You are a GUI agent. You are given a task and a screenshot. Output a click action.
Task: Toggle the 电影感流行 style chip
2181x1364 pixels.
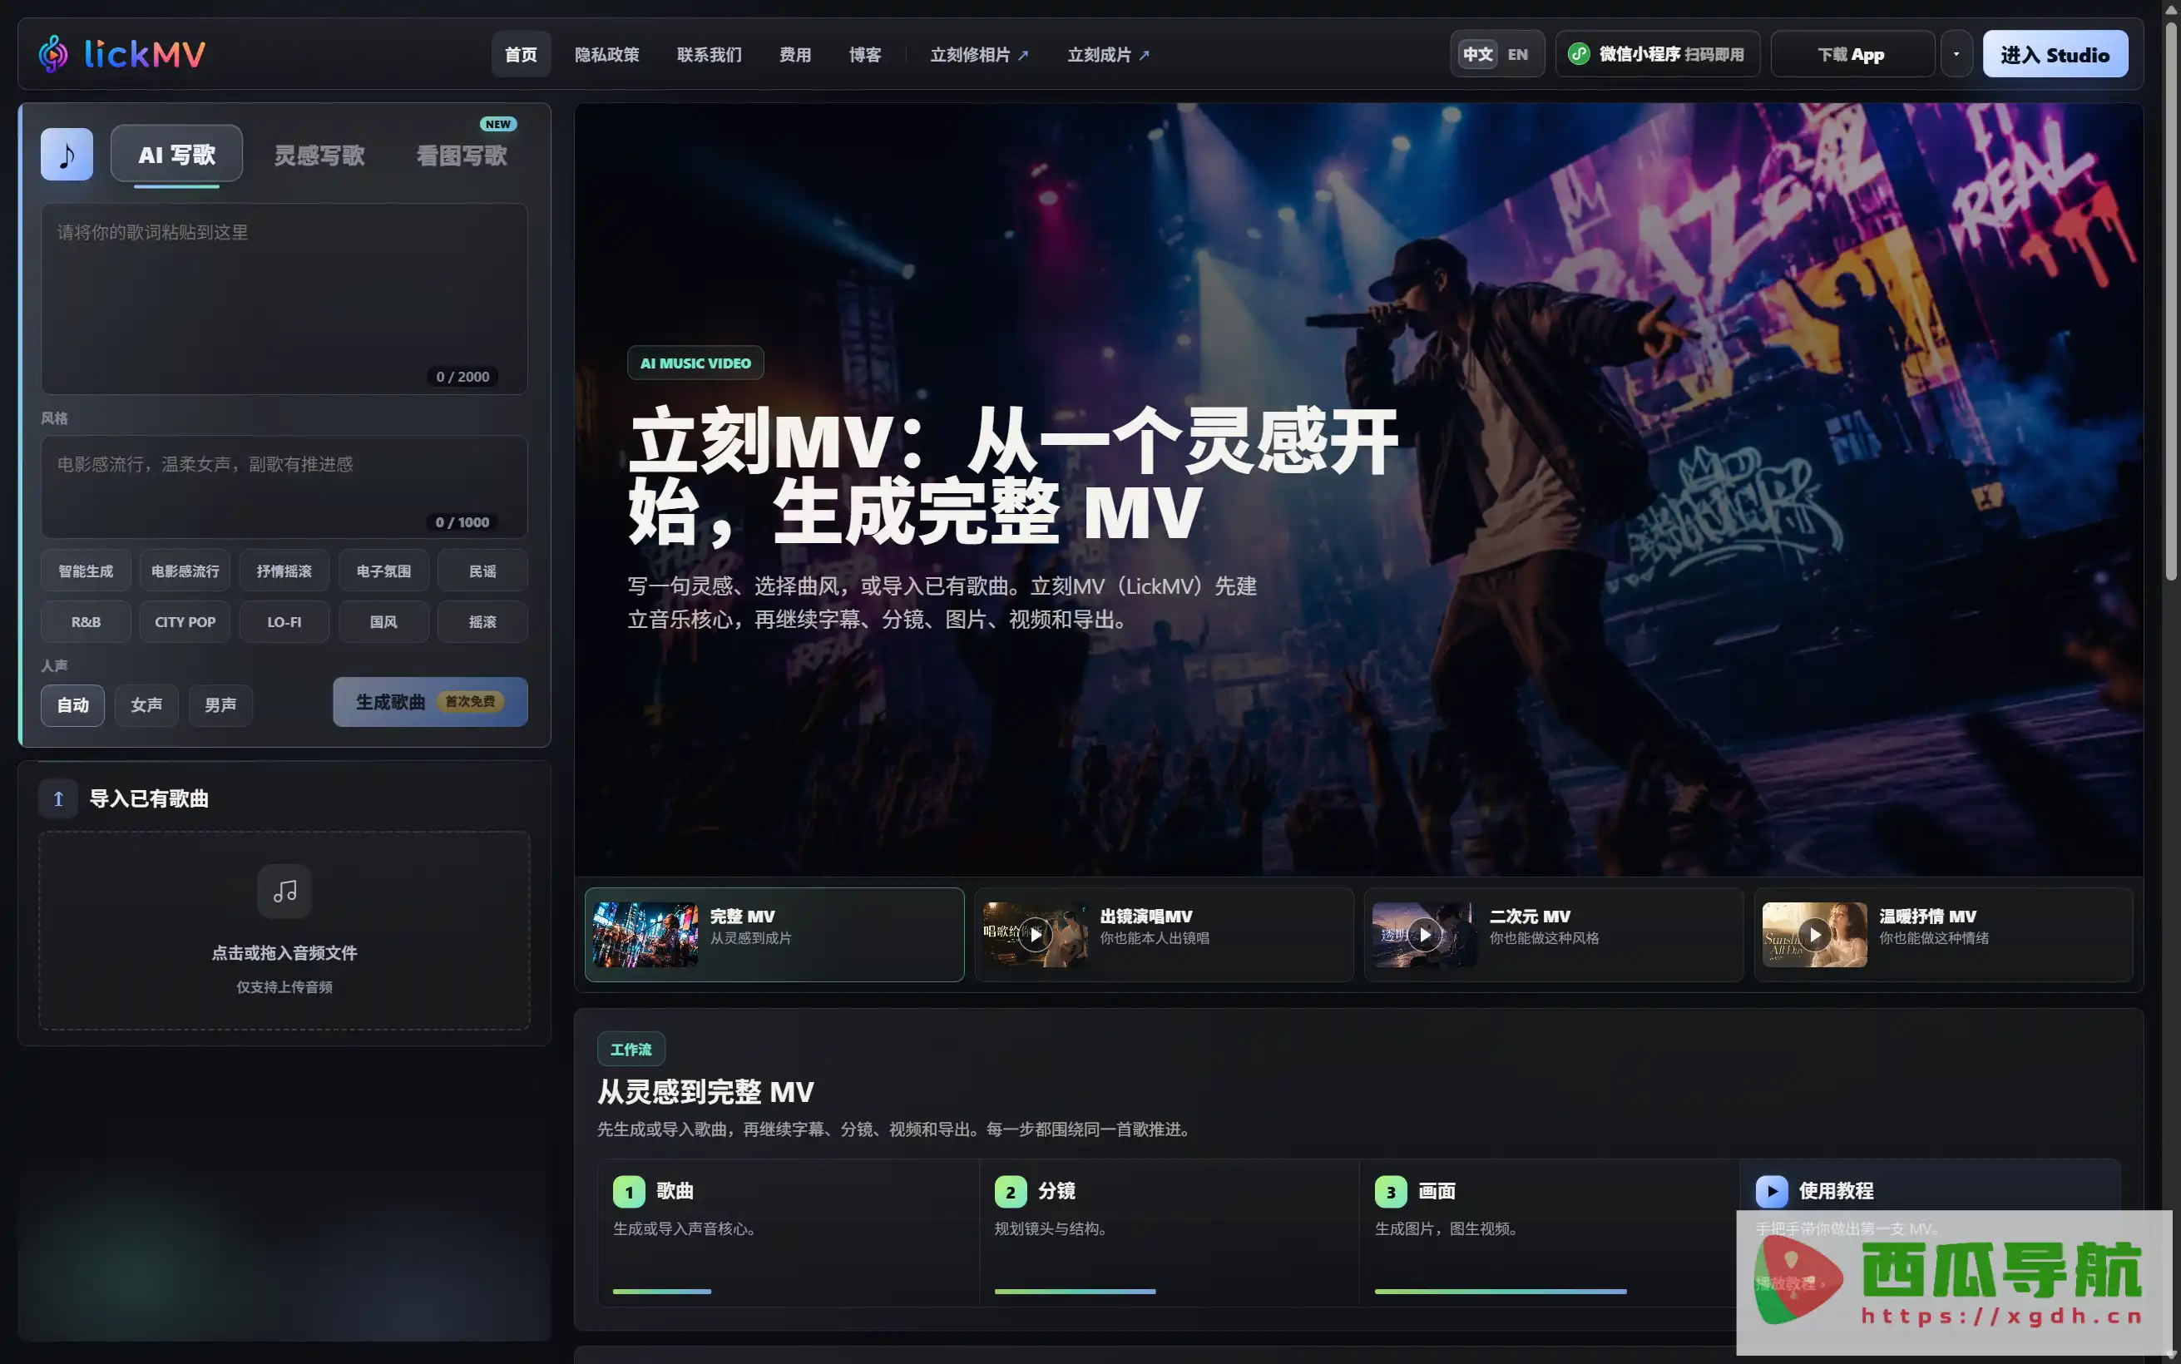point(185,571)
